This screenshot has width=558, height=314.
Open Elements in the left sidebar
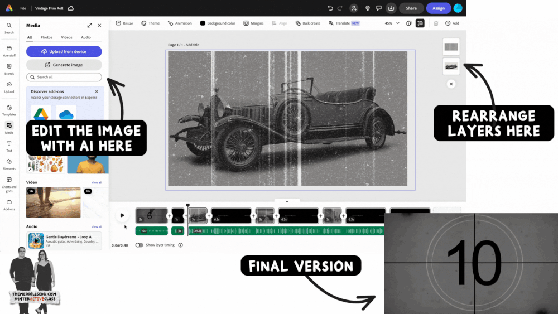(9, 165)
